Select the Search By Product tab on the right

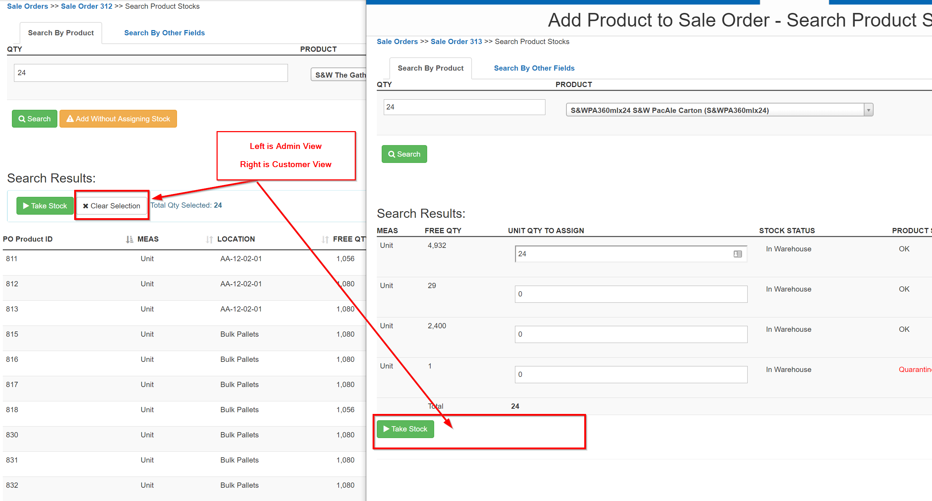click(x=430, y=68)
